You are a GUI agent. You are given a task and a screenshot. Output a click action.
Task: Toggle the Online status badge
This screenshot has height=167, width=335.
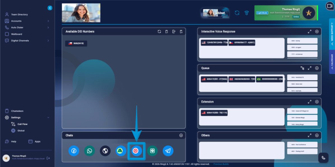pyautogui.click(x=296, y=17)
